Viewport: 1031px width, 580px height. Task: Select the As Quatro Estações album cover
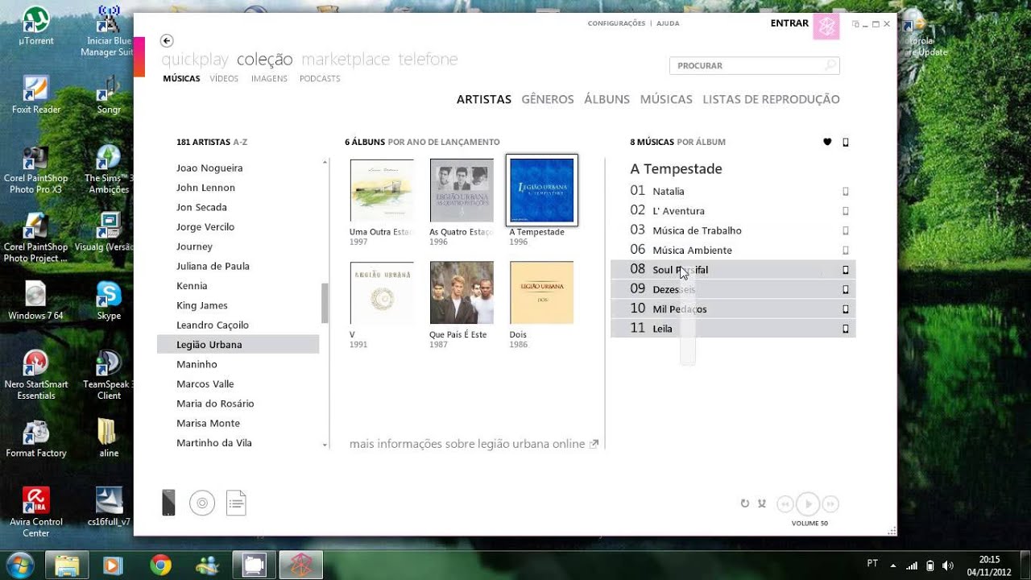coord(462,190)
